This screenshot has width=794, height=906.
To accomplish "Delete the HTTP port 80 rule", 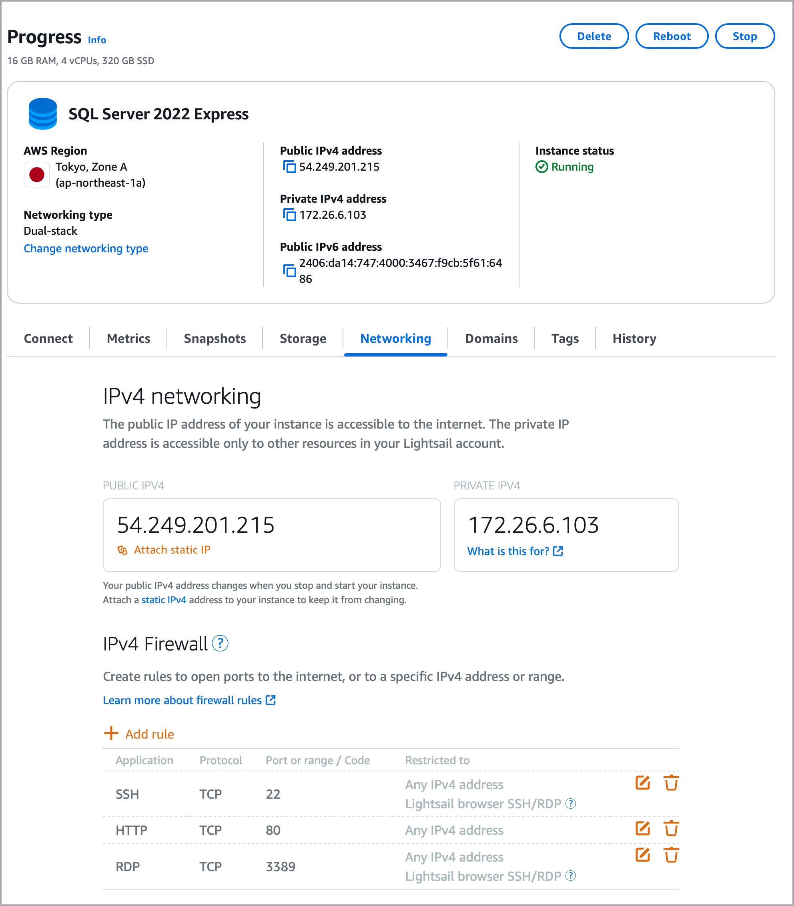I will (x=671, y=828).
